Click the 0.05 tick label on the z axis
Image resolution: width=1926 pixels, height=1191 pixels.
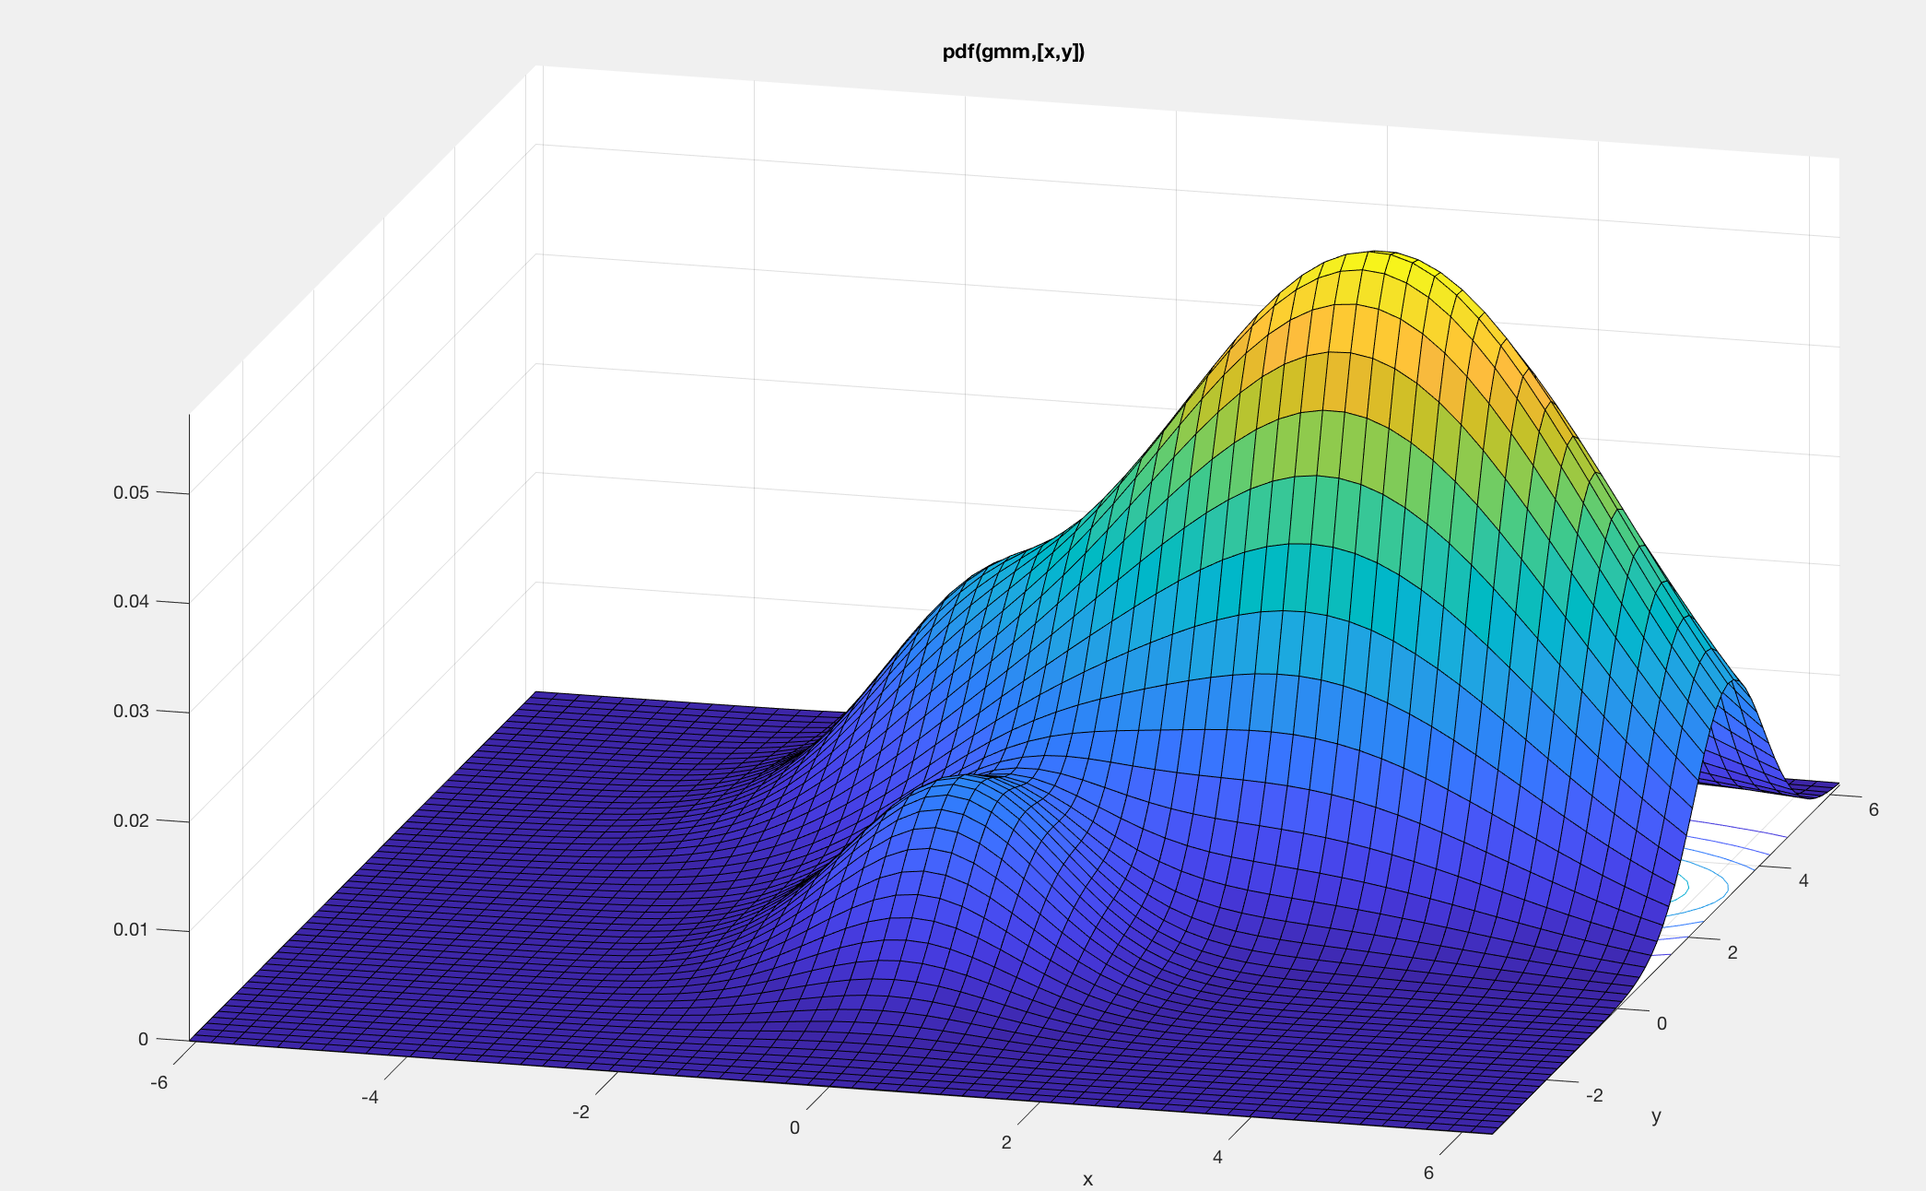click(131, 492)
